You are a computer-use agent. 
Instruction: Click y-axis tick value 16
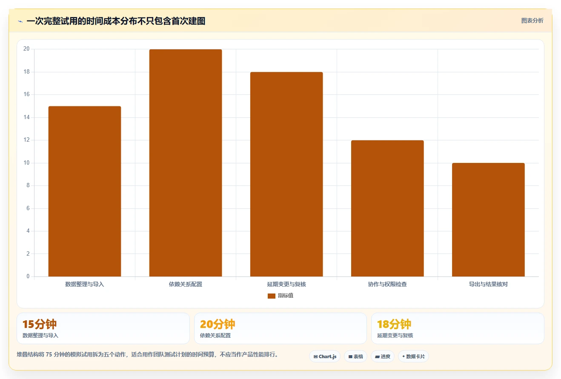27,94
